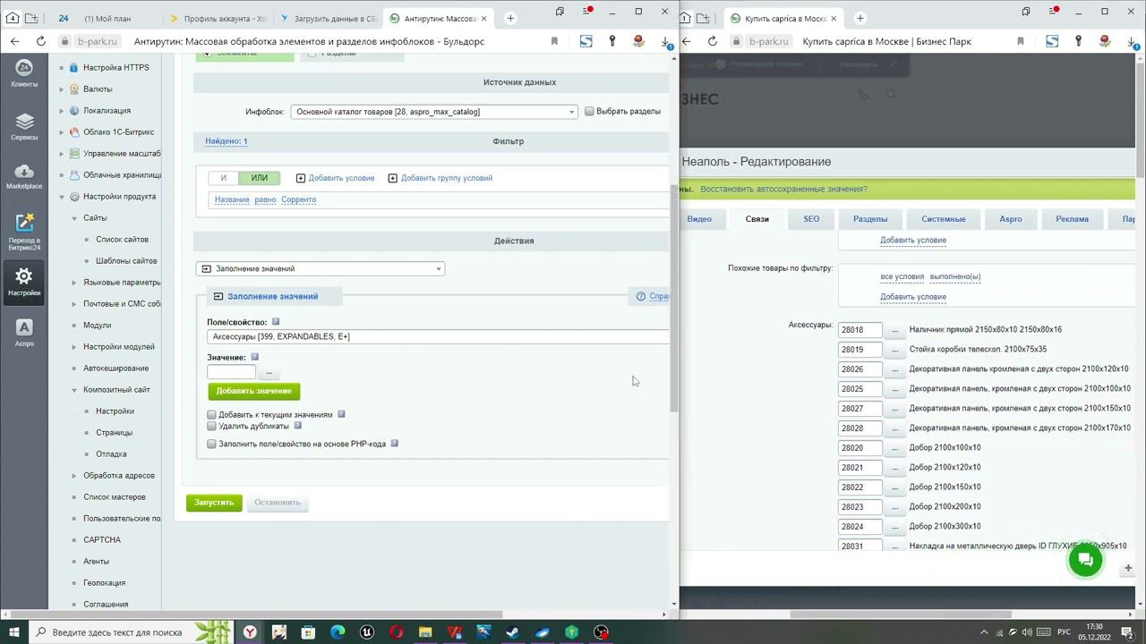Click the help icon by Справка
Image resolution: width=1146 pixels, height=644 pixels.
tap(641, 296)
